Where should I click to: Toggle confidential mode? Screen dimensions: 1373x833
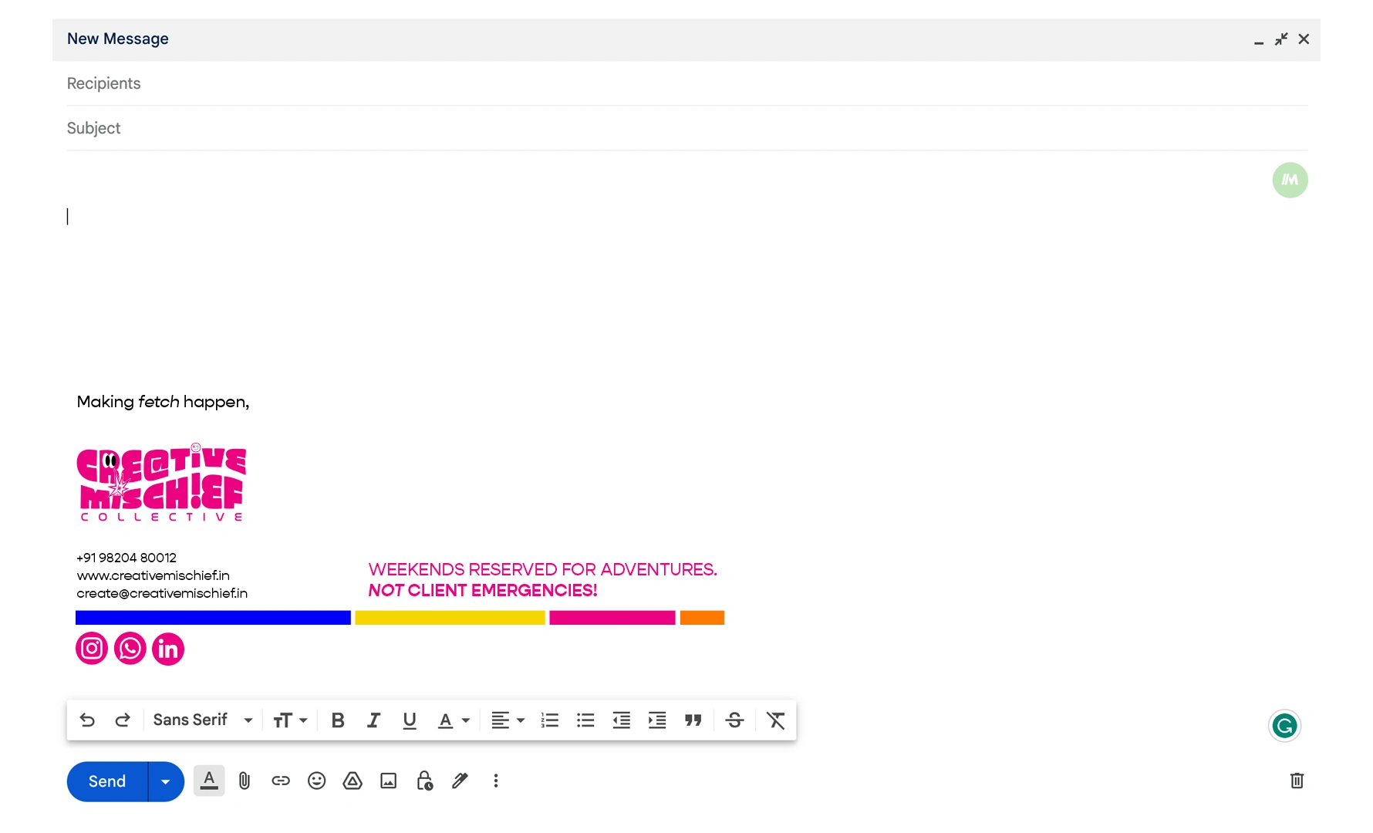pos(424,781)
